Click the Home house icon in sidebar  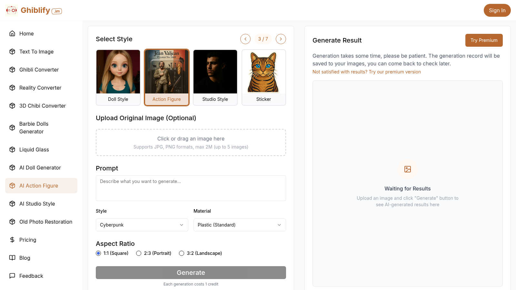coord(12,34)
